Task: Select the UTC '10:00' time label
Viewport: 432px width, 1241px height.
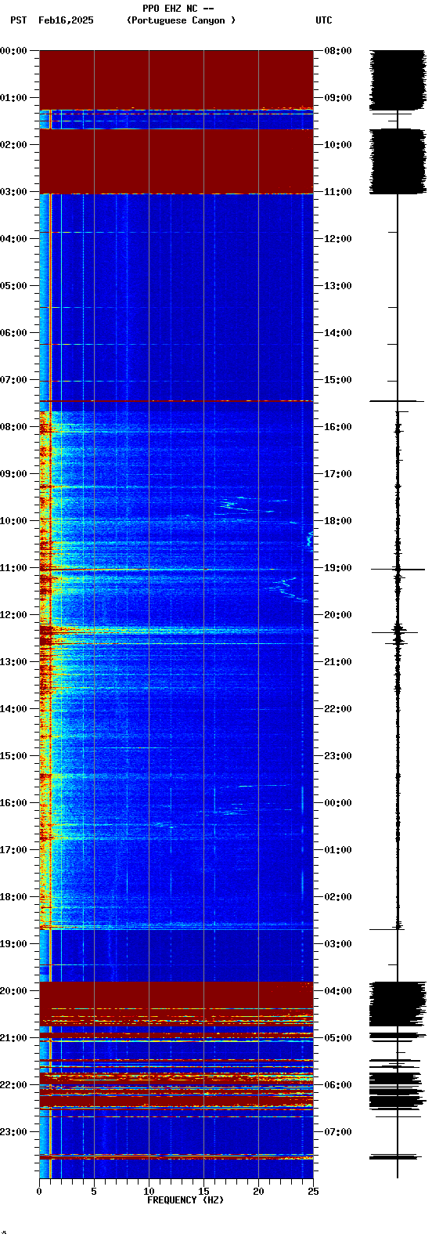Action: point(338,145)
